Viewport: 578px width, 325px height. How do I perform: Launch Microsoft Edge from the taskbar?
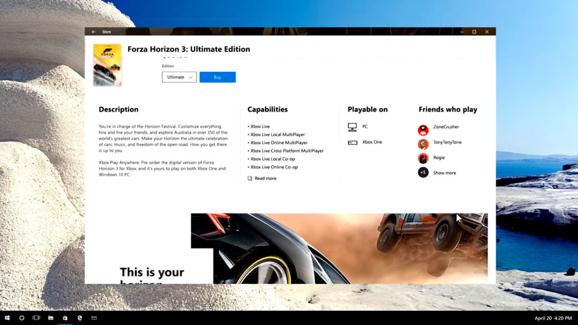(x=79, y=318)
